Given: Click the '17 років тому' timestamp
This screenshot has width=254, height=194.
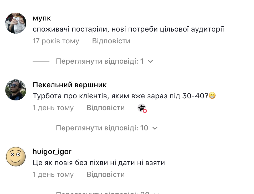Looking at the screenshot, I should point(56,41).
